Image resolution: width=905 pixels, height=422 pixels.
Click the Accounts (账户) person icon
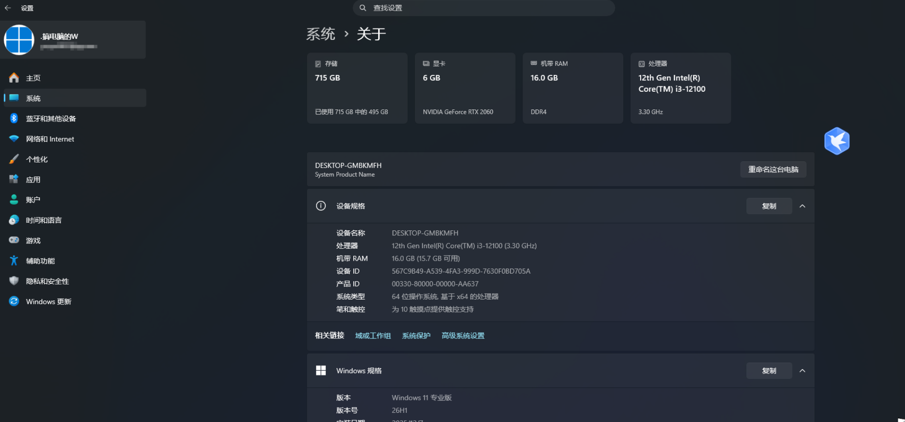(x=14, y=200)
